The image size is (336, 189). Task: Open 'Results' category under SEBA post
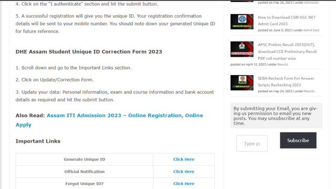(x=309, y=91)
